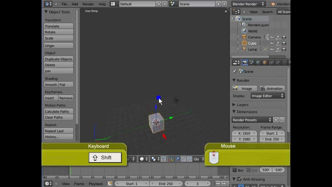Open the Glo transform orientation dropdown
Image resolution: width=332 pixels, height=187 pixels.
199,159
